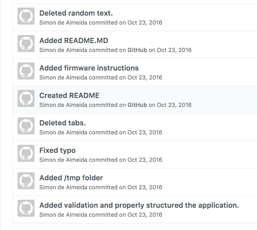
Task: Click avatar icon beside 'Added README.MD' commit
Action: (x=26, y=44)
